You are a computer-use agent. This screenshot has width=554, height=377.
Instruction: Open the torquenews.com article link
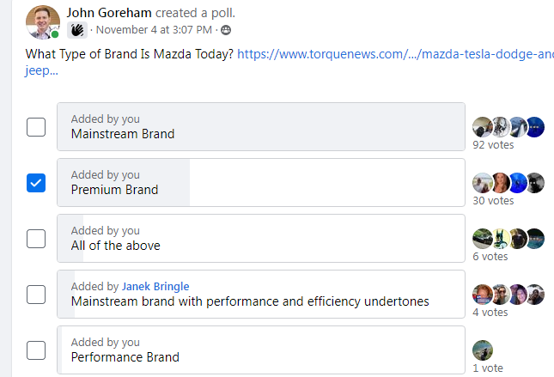point(395,54)
